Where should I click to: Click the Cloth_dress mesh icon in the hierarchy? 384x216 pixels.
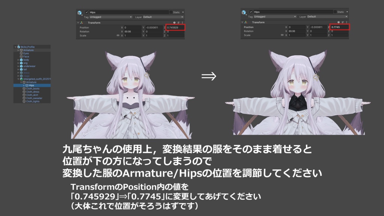(x=24, y=92)
